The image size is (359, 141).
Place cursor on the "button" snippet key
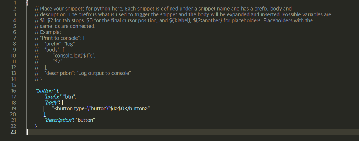tap(46, 91)
